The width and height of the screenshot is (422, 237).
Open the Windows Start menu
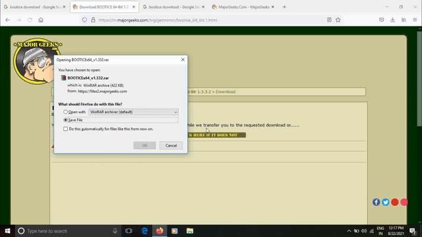[7, 231]
